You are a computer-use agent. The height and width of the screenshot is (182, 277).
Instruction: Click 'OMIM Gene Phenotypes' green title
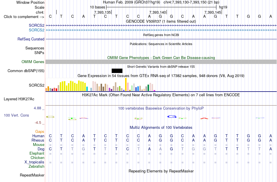pos(161,58)
